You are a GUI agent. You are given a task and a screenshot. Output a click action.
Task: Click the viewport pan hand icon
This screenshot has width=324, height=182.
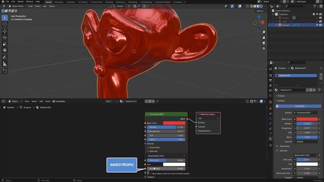pos(264,37)
